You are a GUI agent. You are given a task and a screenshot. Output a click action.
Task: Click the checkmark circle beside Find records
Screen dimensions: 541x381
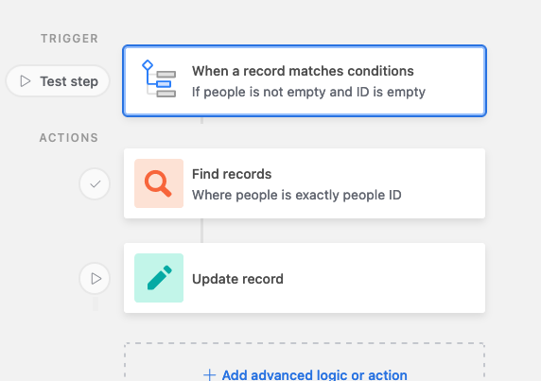pyautogui.click(x=95, y=183)
